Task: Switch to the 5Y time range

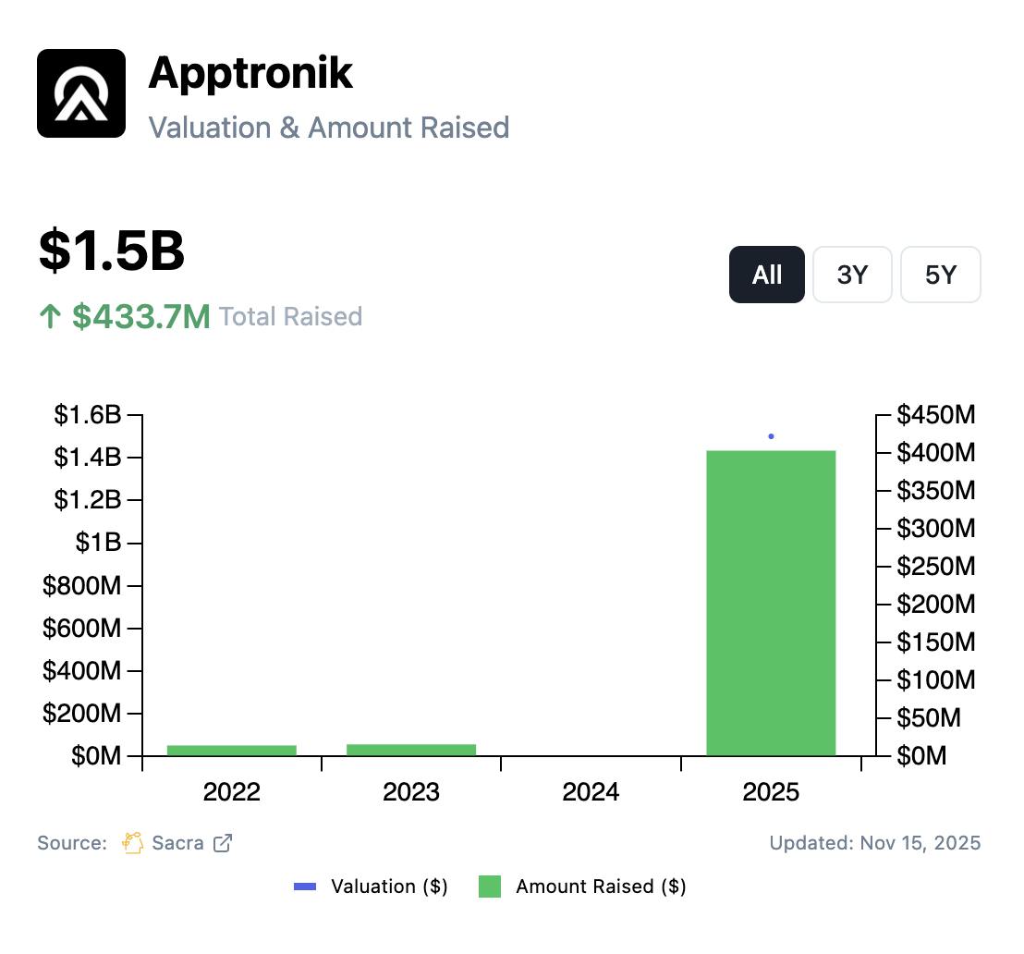Action: (940, 275)
